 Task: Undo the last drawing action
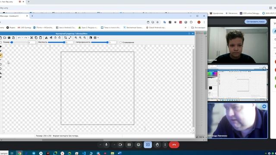click(19, 37)
